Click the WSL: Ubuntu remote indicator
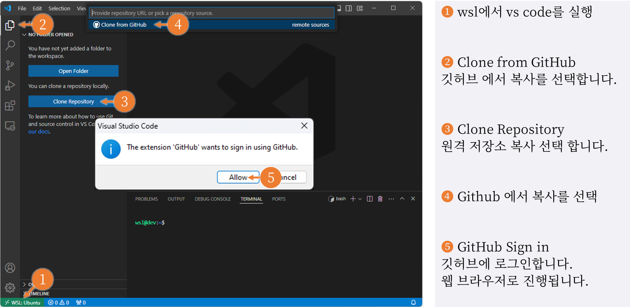This screenshot has width=630, height=307. click(22, 303)
